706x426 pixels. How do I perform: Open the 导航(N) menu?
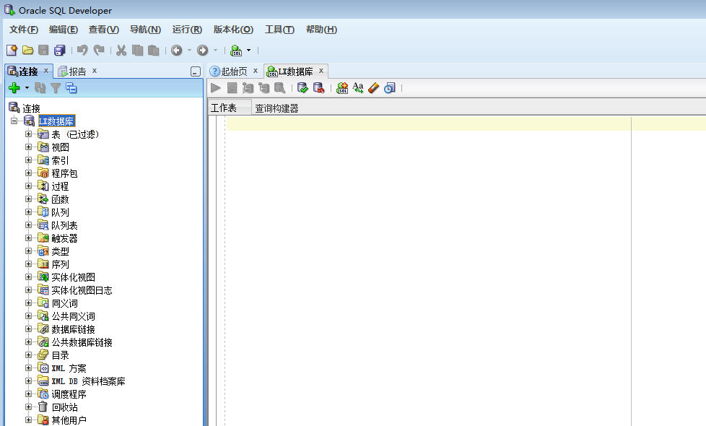click(145, 30)
